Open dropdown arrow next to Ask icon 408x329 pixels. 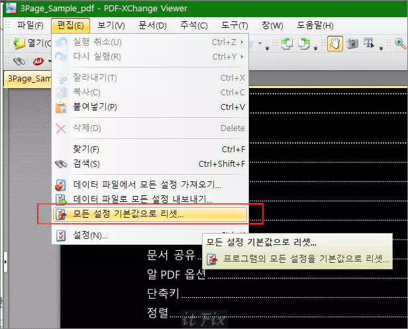coord(50,62)
